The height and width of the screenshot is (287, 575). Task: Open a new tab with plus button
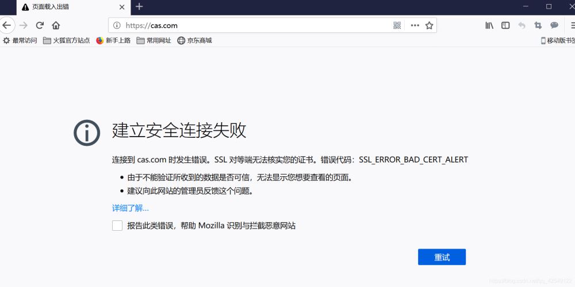pos(139,6)
